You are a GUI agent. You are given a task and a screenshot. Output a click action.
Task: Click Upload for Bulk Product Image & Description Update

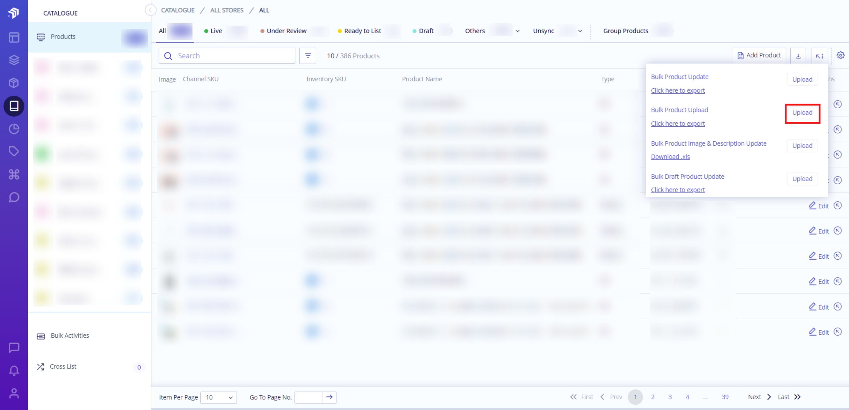[x=802, y=146]
